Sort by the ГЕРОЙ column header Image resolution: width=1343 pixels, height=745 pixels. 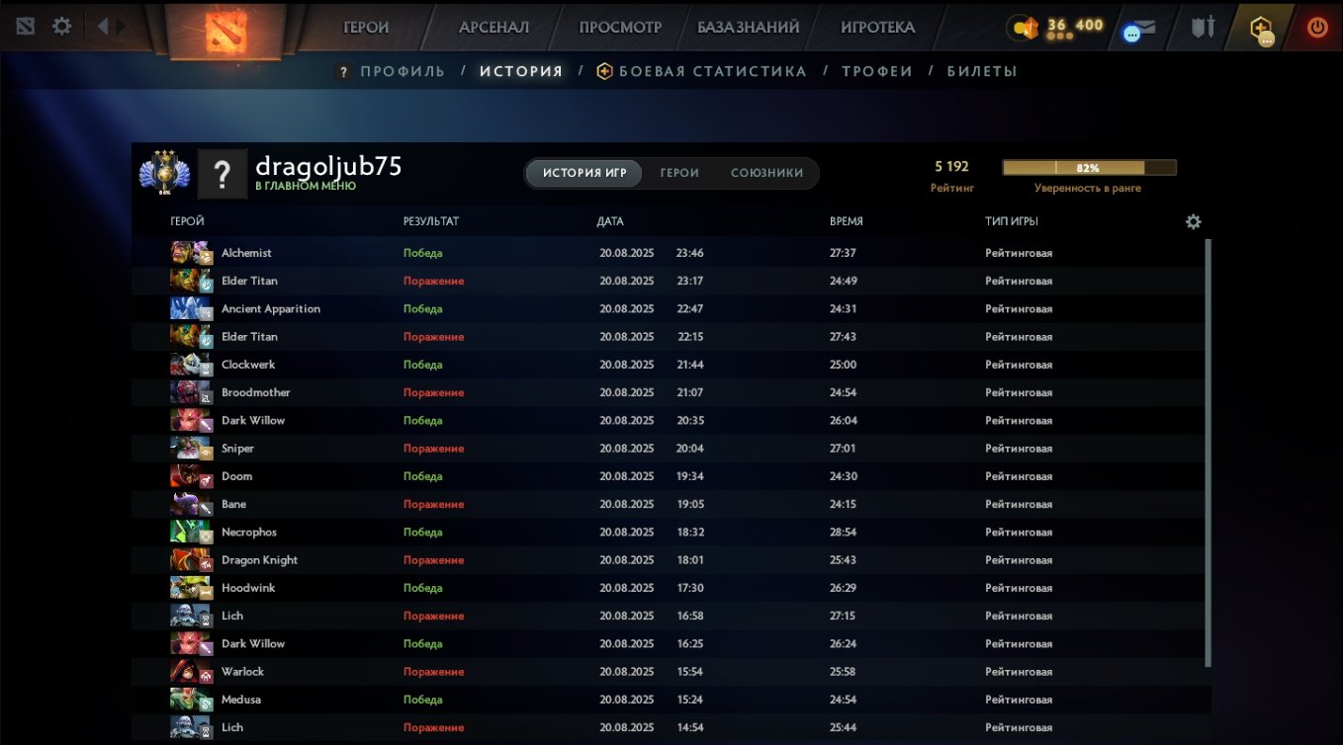pos(187,221)
